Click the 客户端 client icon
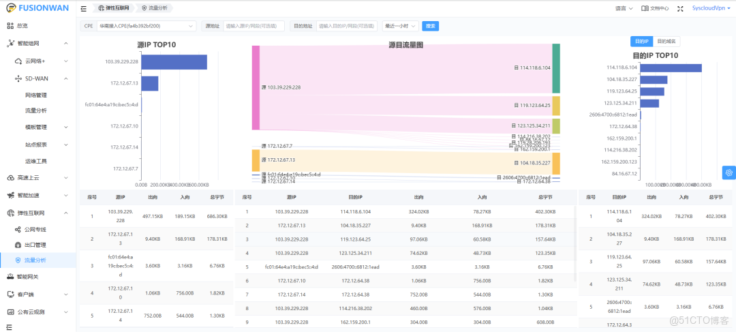The image size is (736, 332). (x=12, y=294)
